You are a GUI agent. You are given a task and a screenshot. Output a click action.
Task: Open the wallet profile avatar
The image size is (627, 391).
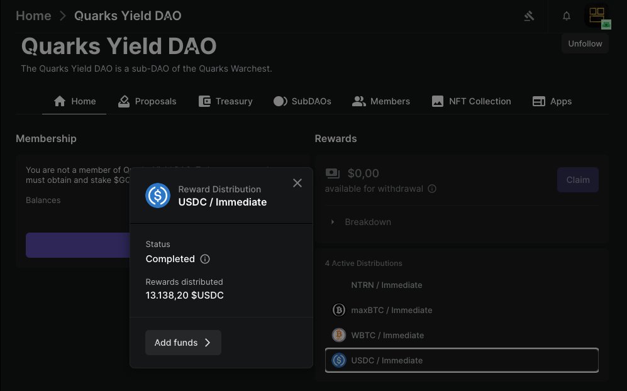coord(597,16)
